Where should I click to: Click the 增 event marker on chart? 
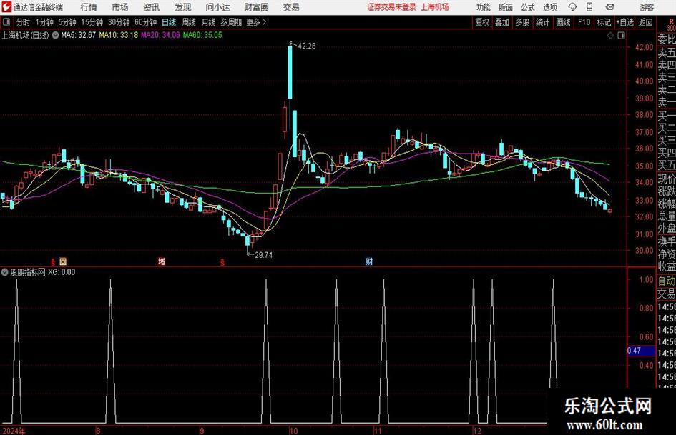point(162,261)
